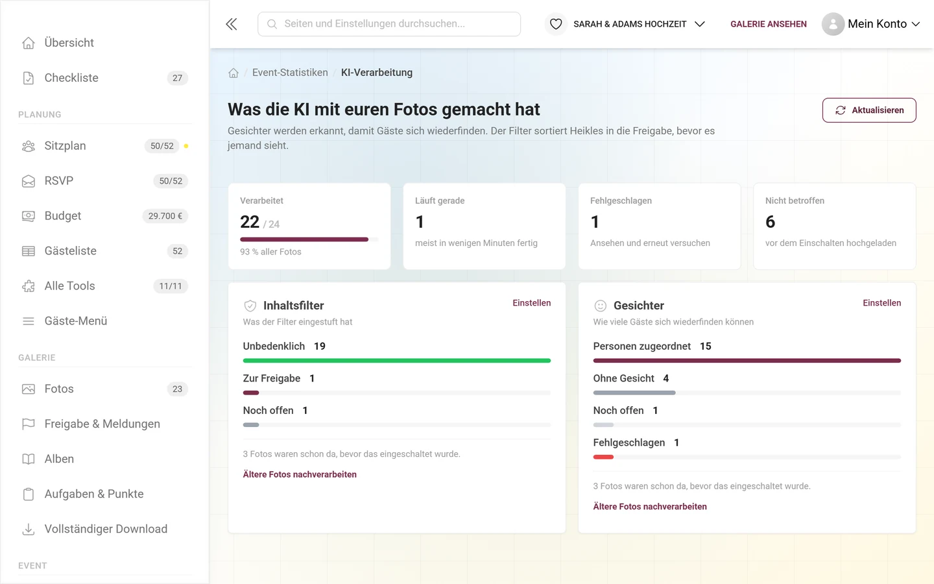Viewport: 934px width, 584px height.
Task: Click Ältere Fotos nachverarbeiten under Inhaltsfilter
Action: tap(300, 474)
